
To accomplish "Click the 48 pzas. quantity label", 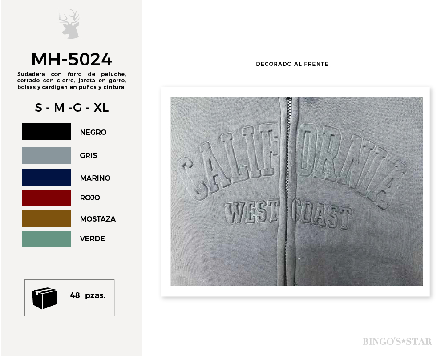I will [x=88, y=295].
